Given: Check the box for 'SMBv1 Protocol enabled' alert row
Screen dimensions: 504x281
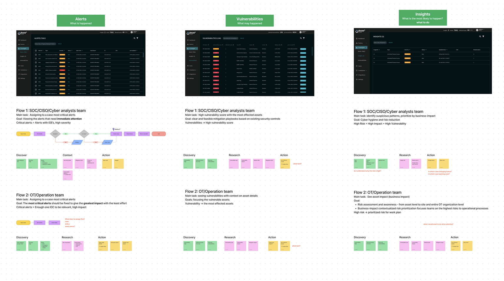Looking at the screenshot, I should [36, 70].
